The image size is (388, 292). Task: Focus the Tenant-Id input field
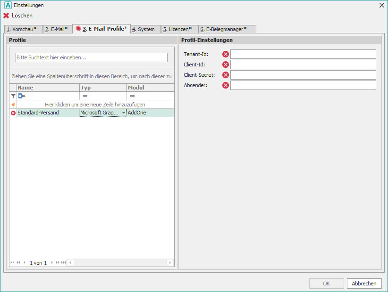tap(303, 54)
